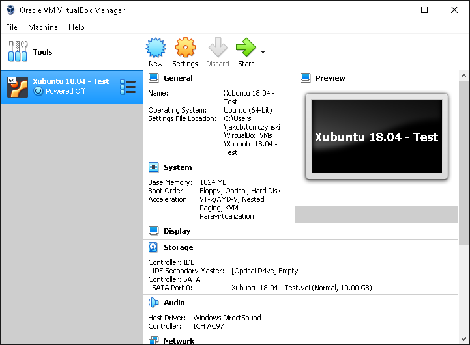This screenshot has height=345, width=470.
Task: Open the Machine menu
Action: (43, 27)
